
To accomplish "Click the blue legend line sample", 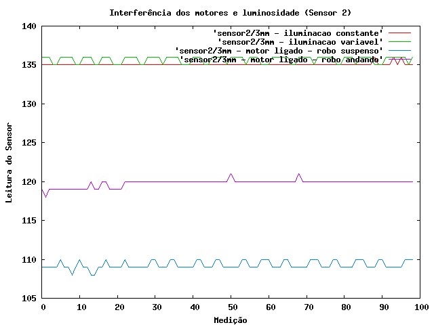I will pyautogui.click(x=399, y=51).
